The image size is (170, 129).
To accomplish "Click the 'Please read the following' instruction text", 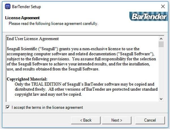I will click(x=53, y=23).
